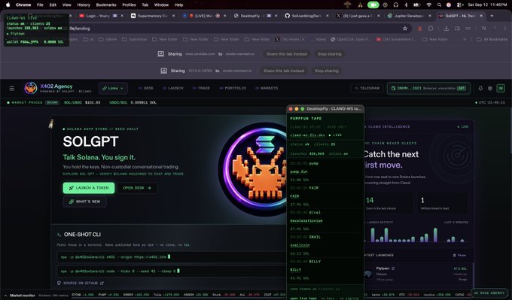The image size is (512, 300).
Task: Bookmark this page with the star icon
Action: click(x=405, y=29)
